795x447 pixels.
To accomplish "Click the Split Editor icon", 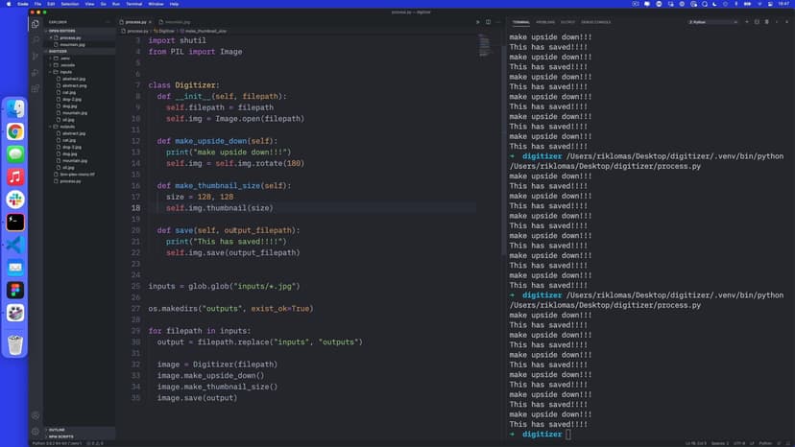I will coord(490,21).
